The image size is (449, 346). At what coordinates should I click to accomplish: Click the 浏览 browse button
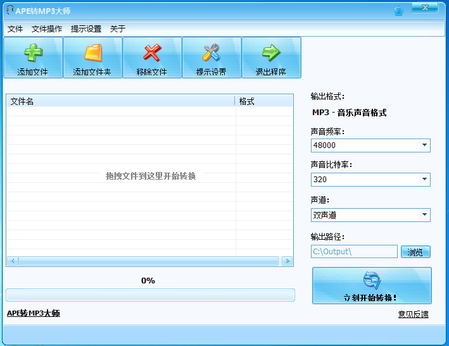(415, 252)
